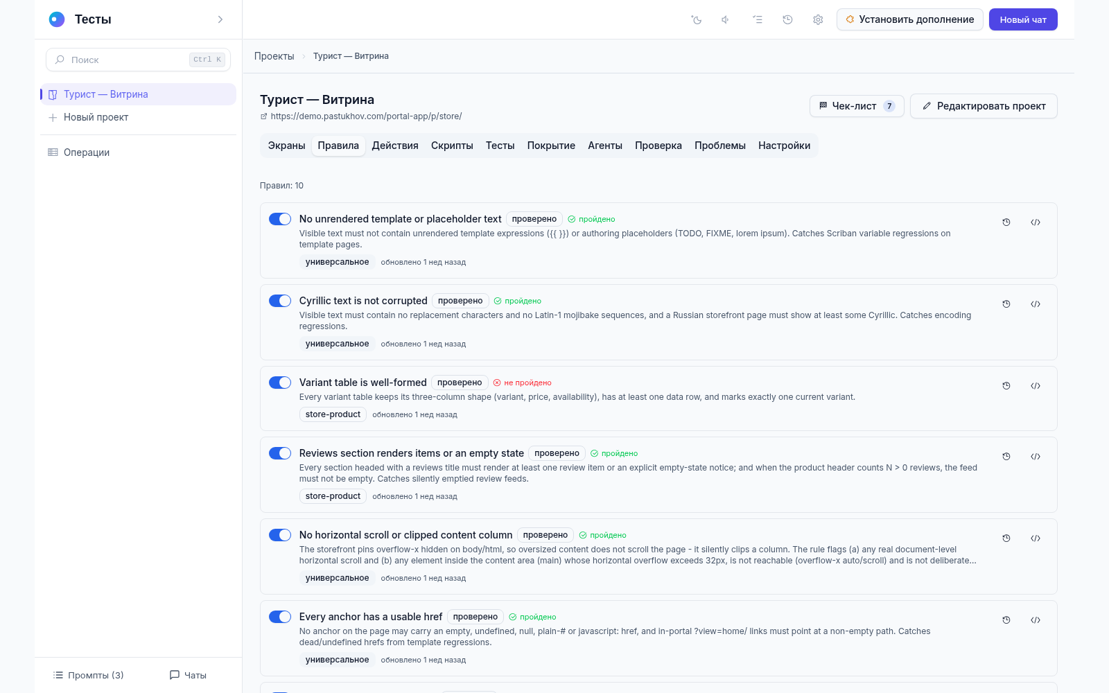Open the demo.pastukhov.com store link
1109x693 pixels.
(x=366, y=116)
